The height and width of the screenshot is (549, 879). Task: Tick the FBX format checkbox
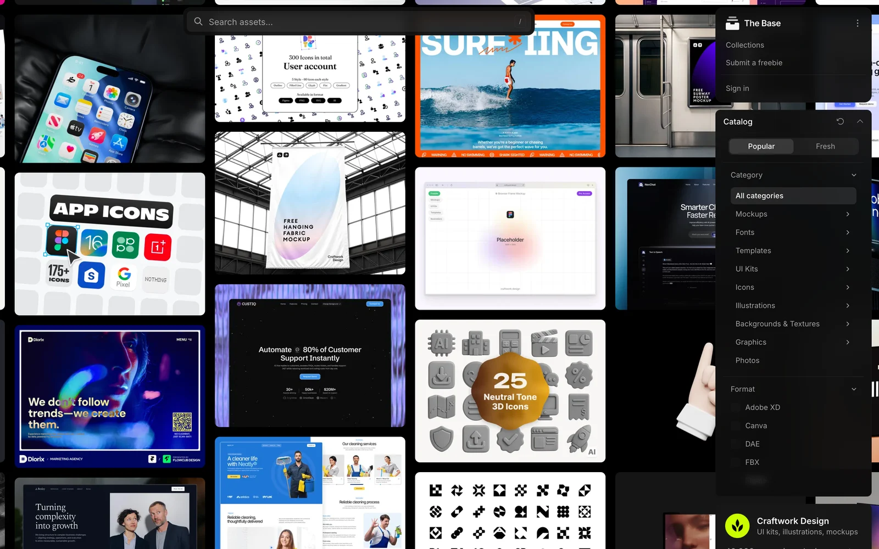(735, 462)
